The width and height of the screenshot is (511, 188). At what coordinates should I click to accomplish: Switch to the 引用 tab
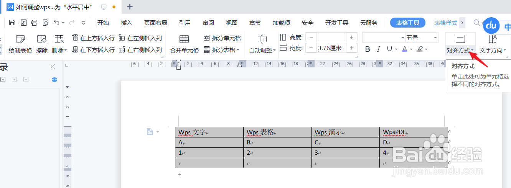(x=185, y=23)
